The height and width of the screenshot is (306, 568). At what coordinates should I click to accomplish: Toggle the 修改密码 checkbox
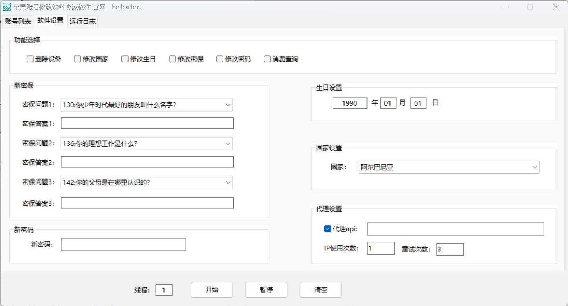pyautogui.click(x=220, y=59)
